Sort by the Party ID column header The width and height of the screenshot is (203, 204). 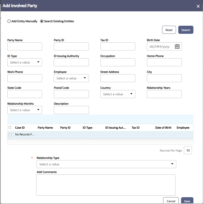pos(65,127)
